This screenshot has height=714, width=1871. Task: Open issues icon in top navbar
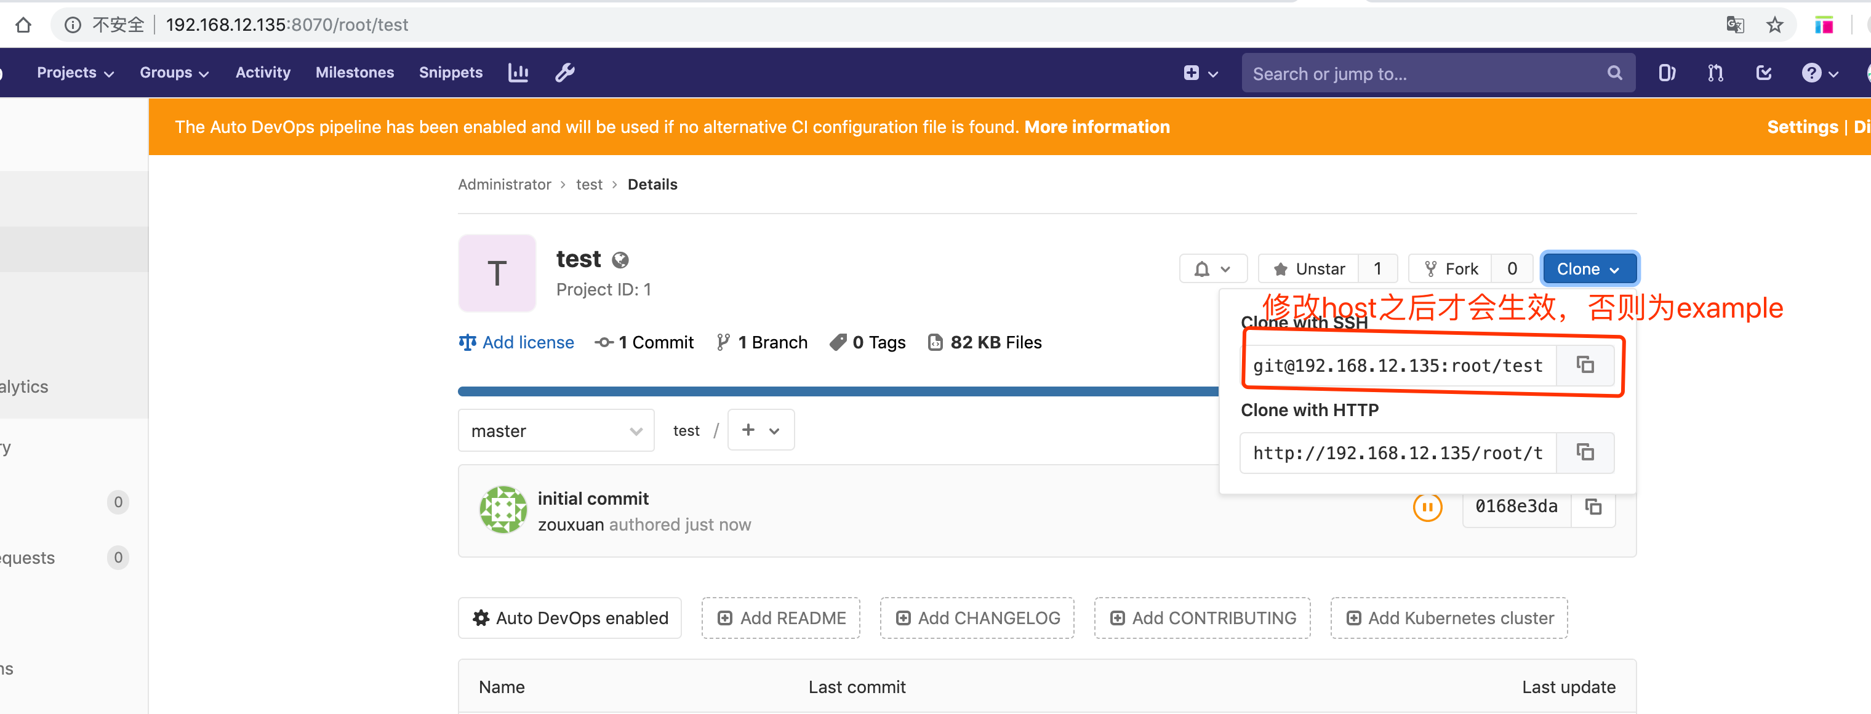(1666, 73)
